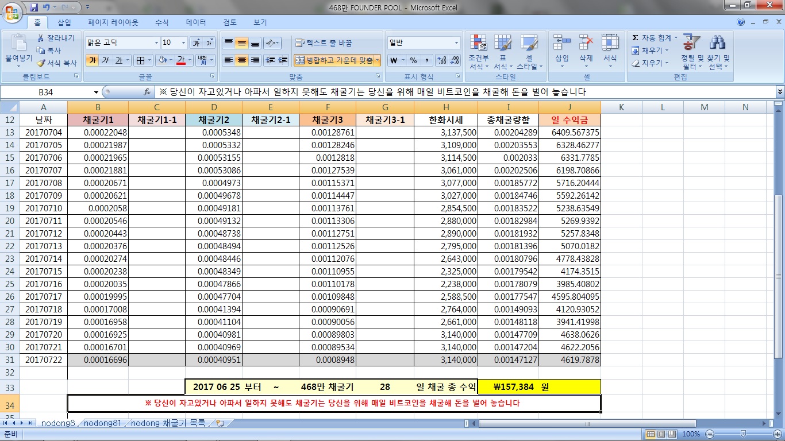The image size is (785, 441).
Task: Apply comma style format
Action: click(427, 60)
